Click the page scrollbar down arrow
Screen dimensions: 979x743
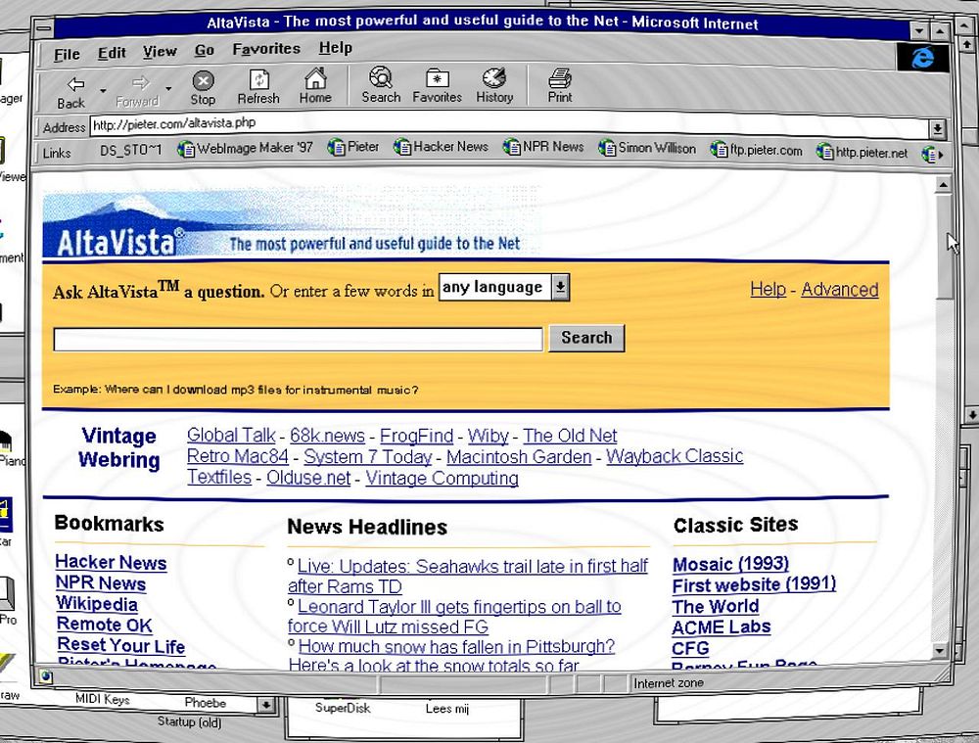(940, 650)
